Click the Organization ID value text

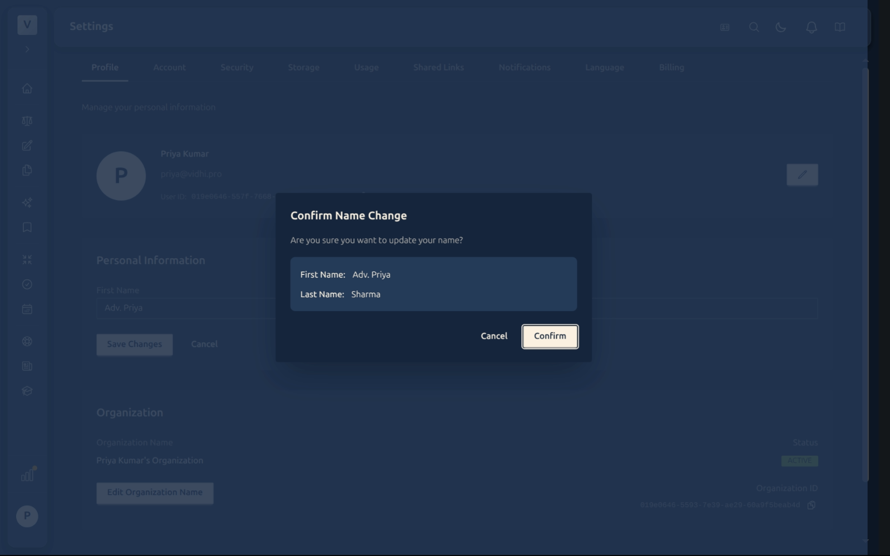tap(720, 505)
